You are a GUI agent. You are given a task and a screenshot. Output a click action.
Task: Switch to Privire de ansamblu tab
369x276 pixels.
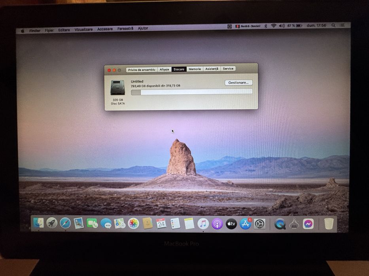(x=142, y=70)
